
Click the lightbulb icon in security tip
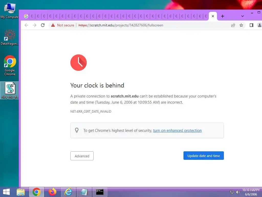pos(77,130)
